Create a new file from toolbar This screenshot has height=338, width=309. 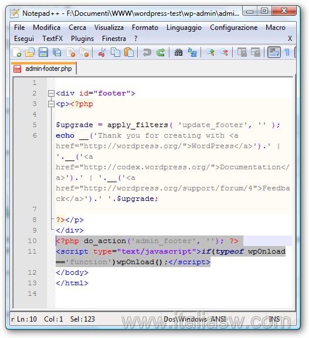pyautogui.click(x=17, y=52)
